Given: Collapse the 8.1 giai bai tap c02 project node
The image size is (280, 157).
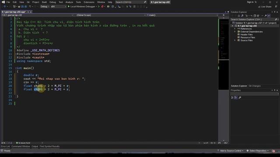Looking at the screenshot, I should coord(232,26).
